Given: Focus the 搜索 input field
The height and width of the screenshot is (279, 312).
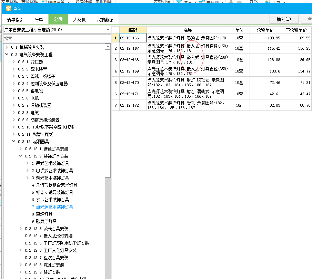Looking at the screenshot, I should click(x=57, y=38).
